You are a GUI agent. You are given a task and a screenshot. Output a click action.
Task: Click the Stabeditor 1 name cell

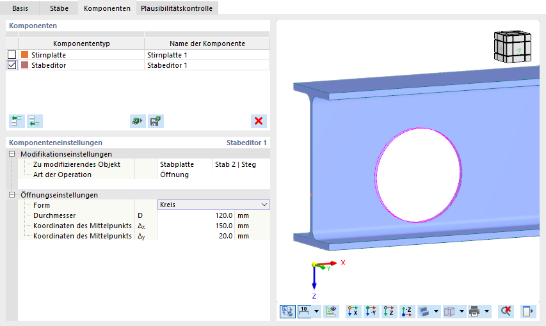[x=207, y=65]
